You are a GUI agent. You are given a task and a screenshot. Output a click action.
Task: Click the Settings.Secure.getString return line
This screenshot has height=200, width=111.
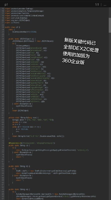52,150
